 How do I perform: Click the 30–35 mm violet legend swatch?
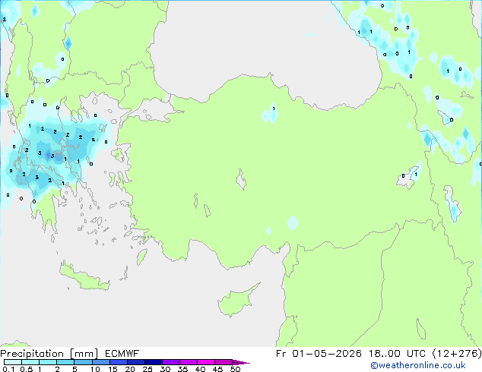point(170,362)
